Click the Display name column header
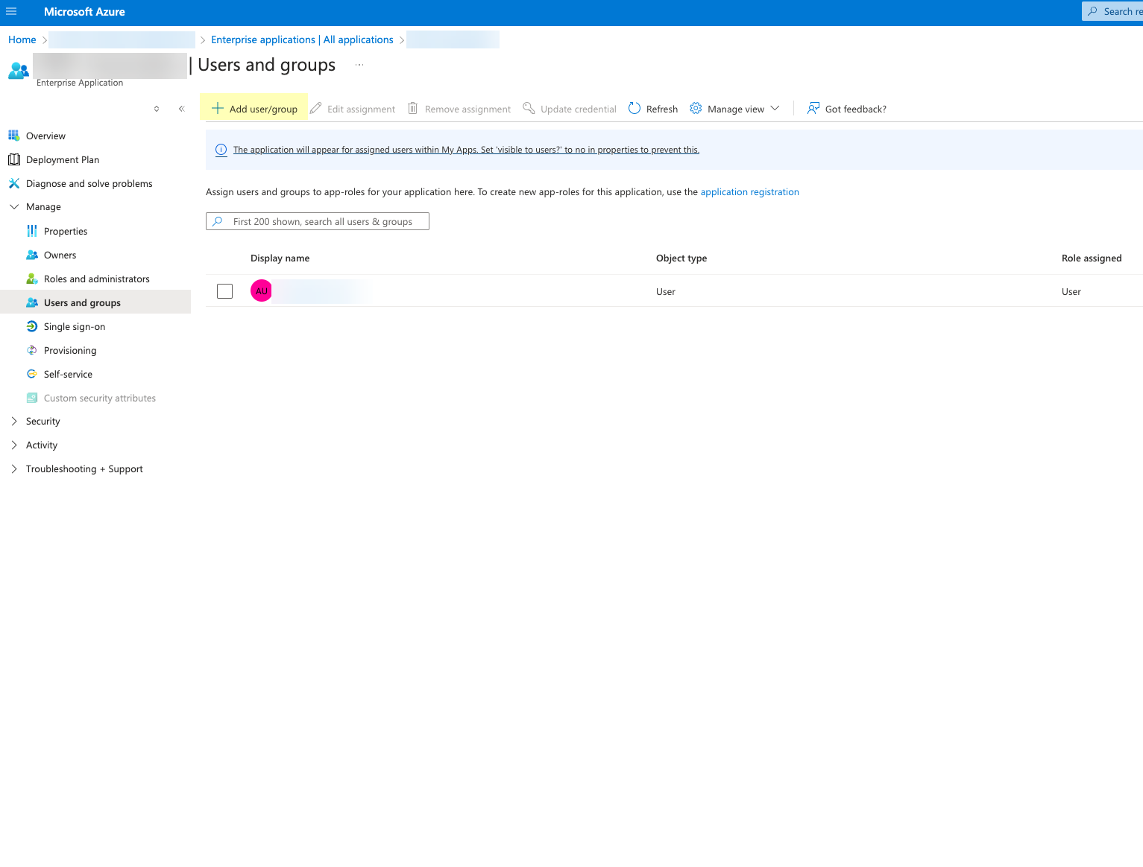 click(280, 258)
